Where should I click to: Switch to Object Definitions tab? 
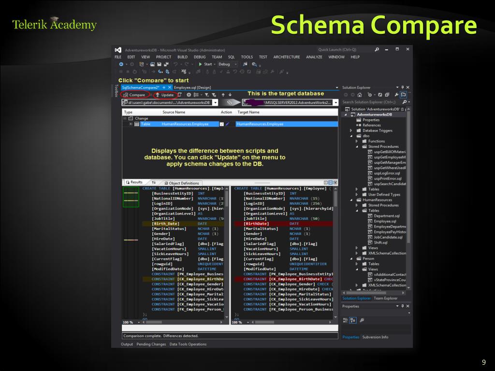(x=182, y=183)
